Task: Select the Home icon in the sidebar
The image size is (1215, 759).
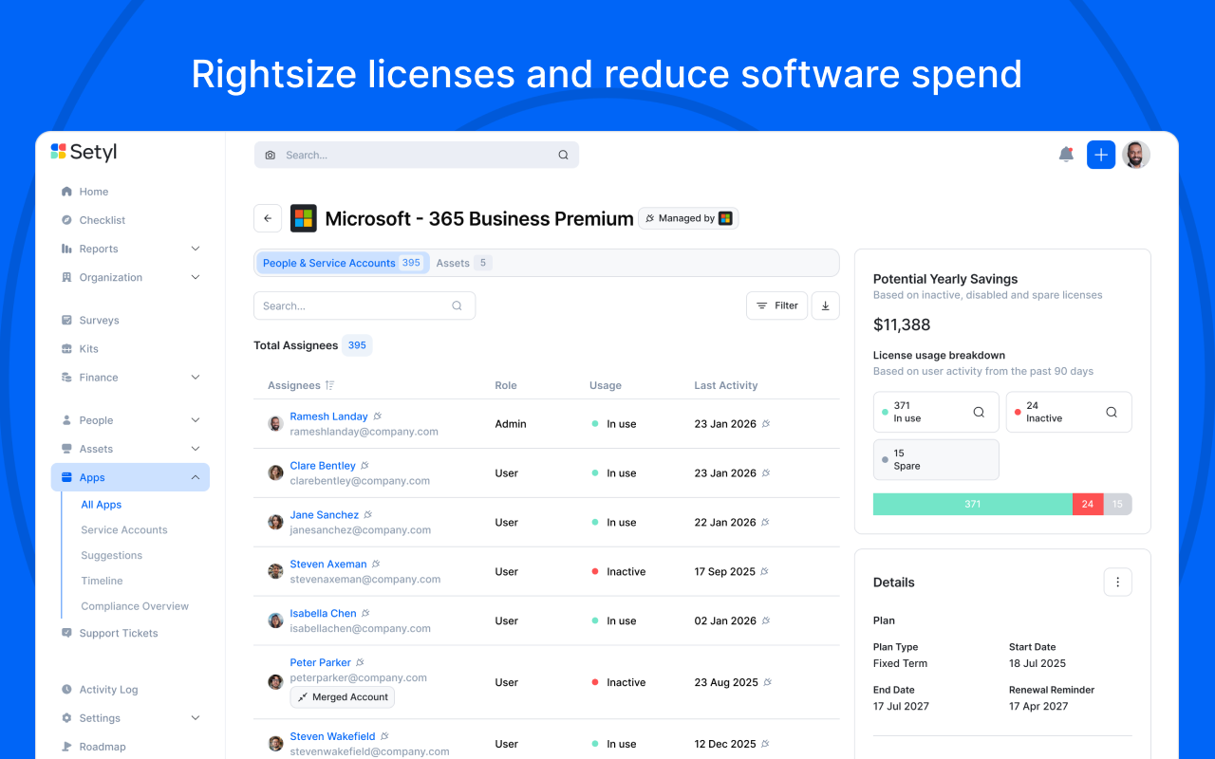Action: [67, 191]
